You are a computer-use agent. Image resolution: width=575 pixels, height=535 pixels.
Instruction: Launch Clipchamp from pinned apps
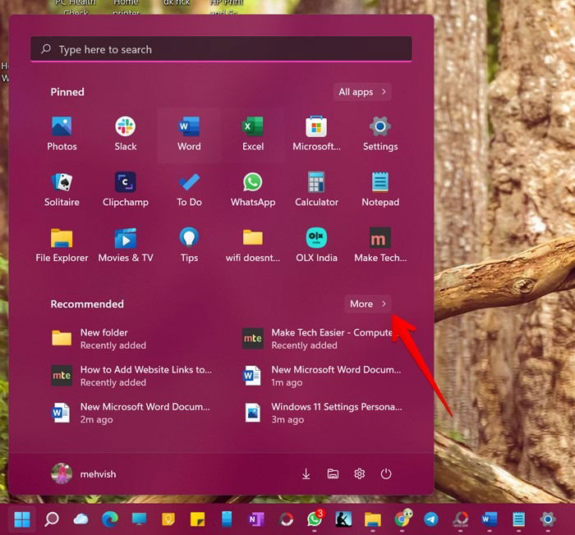[x=126, y=190]
